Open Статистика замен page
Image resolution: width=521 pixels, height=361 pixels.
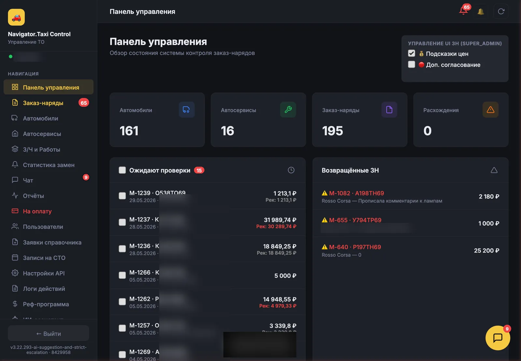[49, 165]
